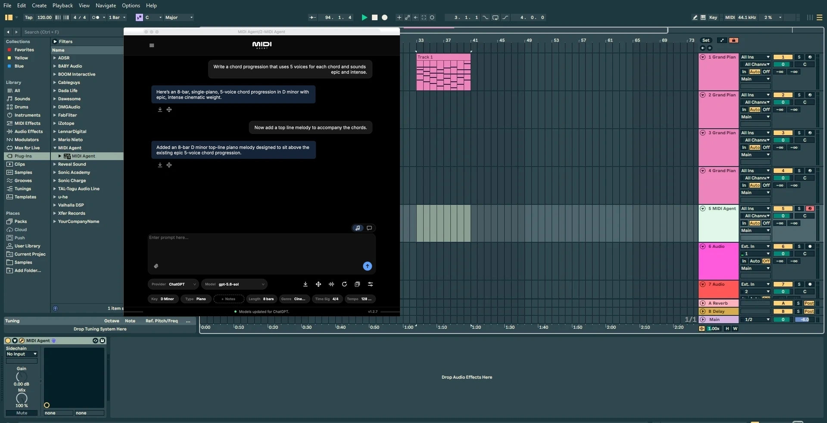The height and width of the screenshot is (423, 827).
Task: Open track 6 Audio Ext. In dropdown
Action: [755, 247]
